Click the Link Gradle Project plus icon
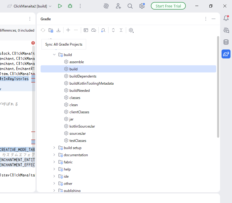The height and width of the screenshot is (203, 232). point(68,30)
